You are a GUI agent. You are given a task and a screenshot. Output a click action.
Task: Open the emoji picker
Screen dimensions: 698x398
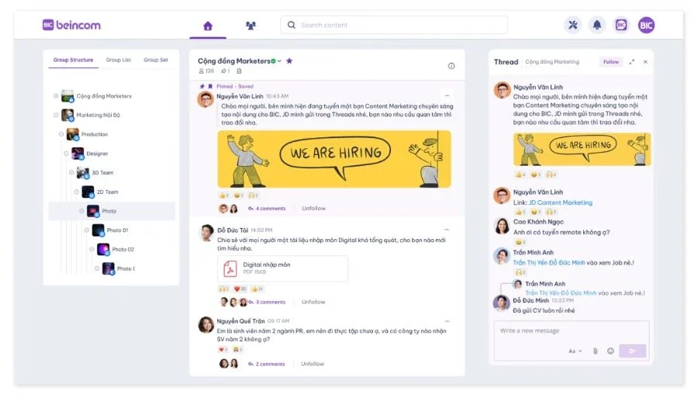611,351
